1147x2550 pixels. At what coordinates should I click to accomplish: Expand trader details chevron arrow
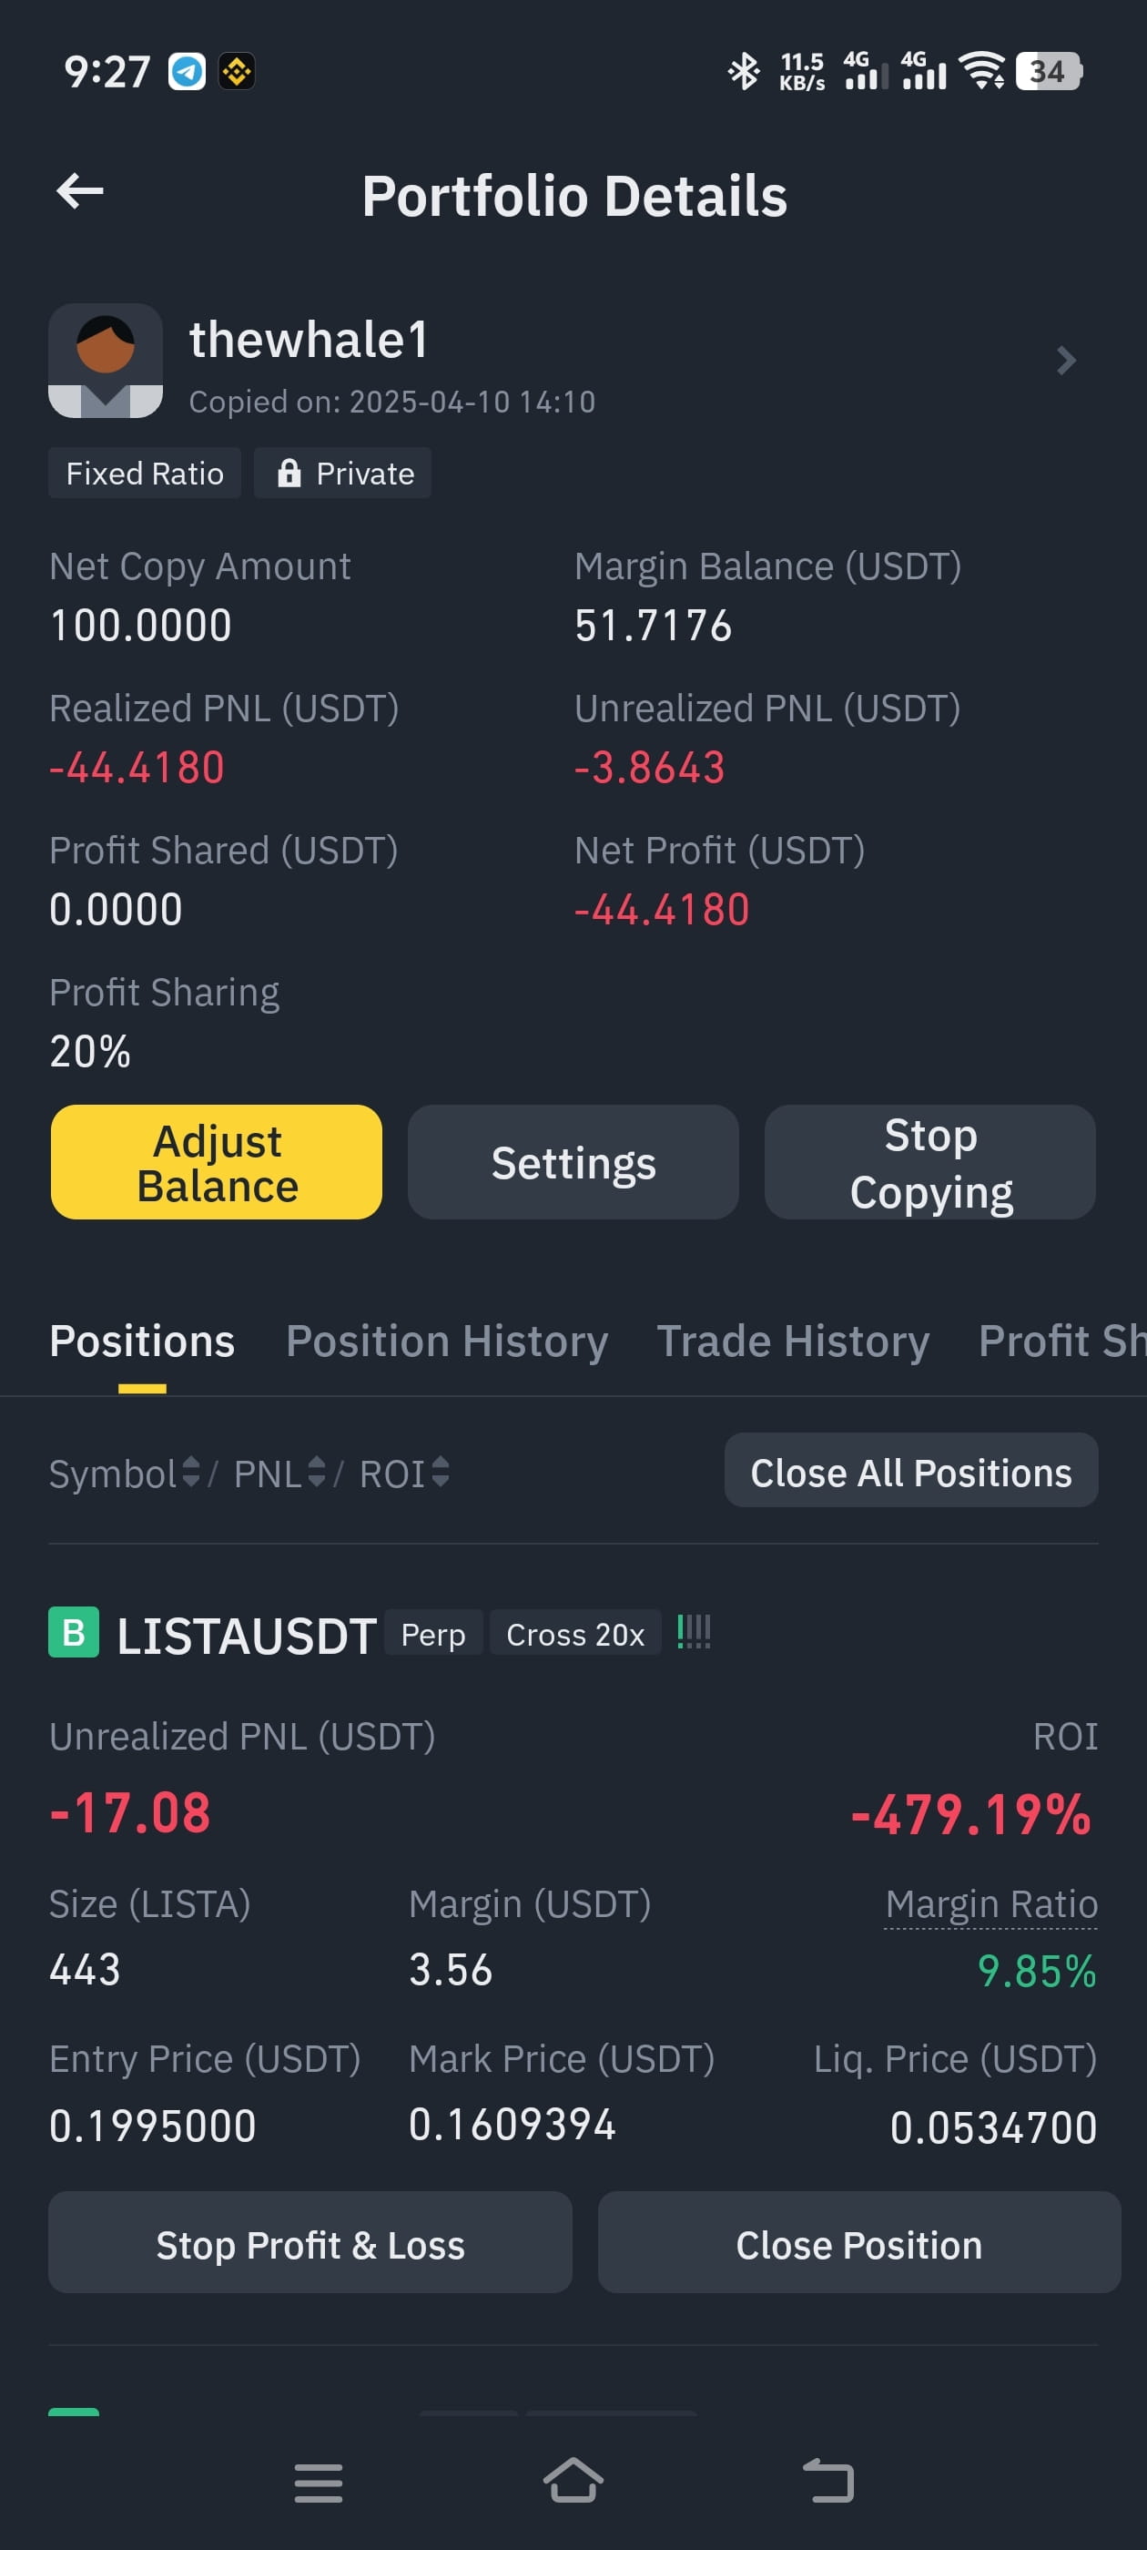pos(1065,361)
